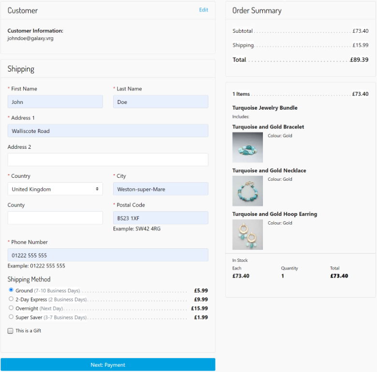Select 2-Day Express shipping option
Image resolution: width=377 pixels, height=372 pixels.
point(11,299)
